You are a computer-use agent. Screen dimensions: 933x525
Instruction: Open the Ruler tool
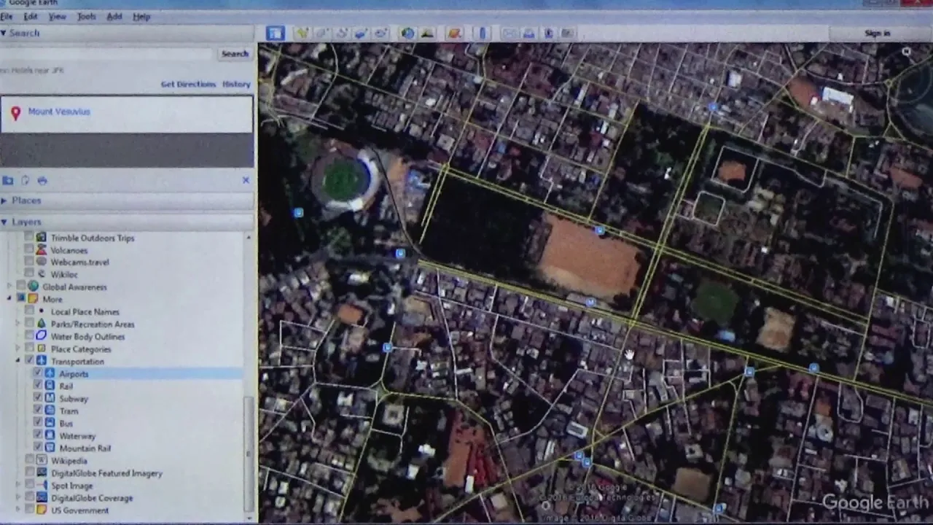point(482,33)
